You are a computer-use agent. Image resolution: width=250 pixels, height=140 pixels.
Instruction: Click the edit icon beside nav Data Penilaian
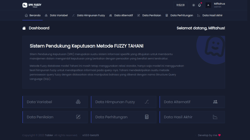139,16
